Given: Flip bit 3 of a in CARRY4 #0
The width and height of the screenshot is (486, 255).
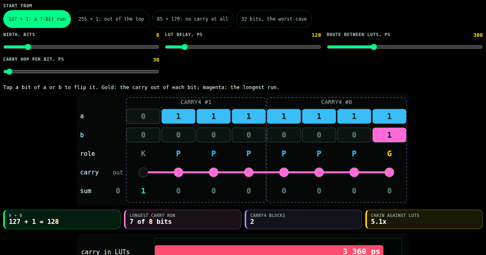Looking at the screenshot, I should [x=284, y=116].
